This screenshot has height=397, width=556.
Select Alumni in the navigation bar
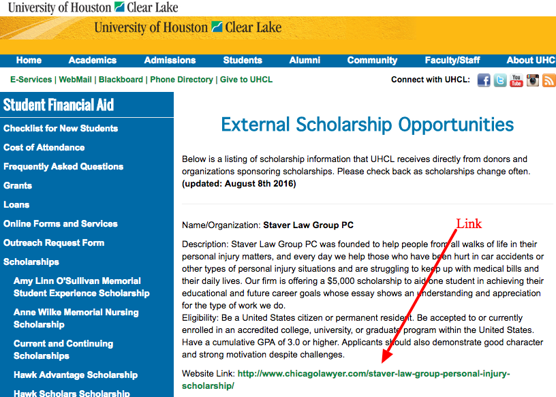point(305,60)
